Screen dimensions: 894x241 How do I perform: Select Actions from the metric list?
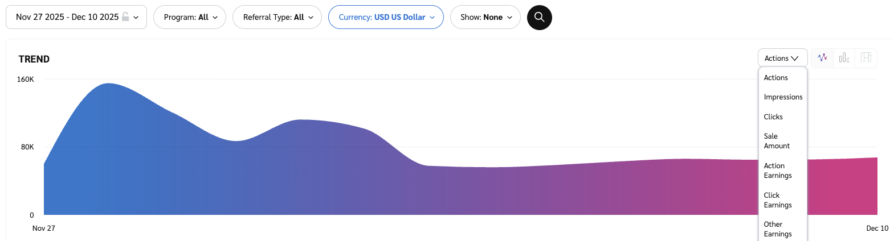point(775,78)
